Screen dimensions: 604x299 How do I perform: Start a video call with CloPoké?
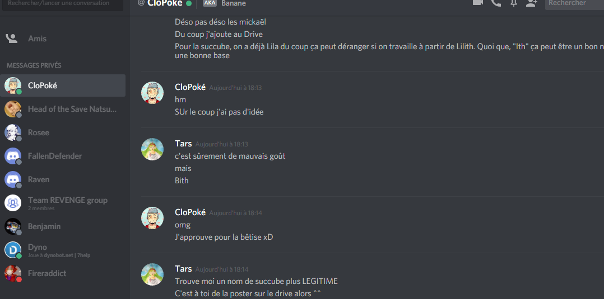(477, 2)
